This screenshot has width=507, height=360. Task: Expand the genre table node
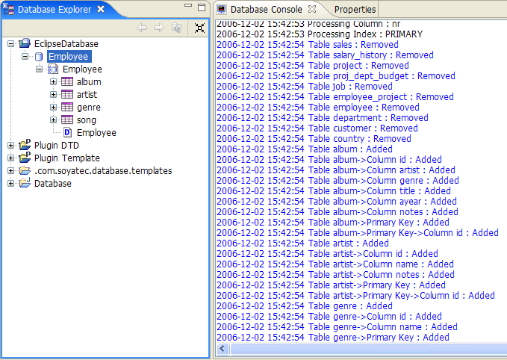point(54,108)
